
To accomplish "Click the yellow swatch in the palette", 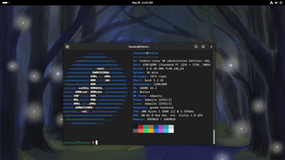I will (x=151, y=131).
